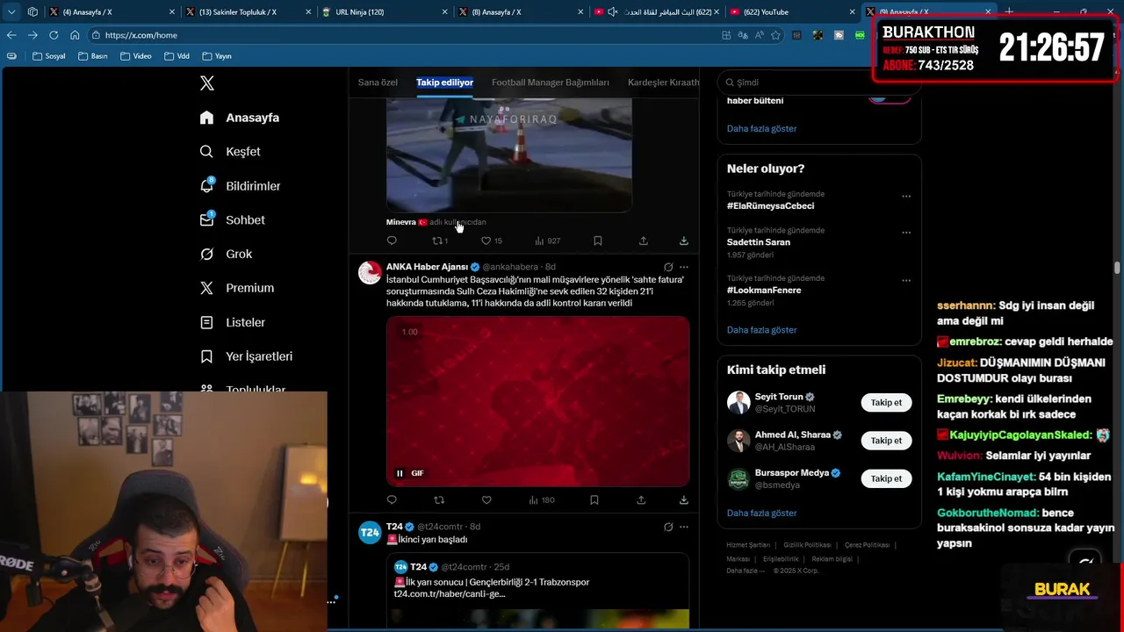Open Sosyal bookmarks folder

(x=48, y=56)
